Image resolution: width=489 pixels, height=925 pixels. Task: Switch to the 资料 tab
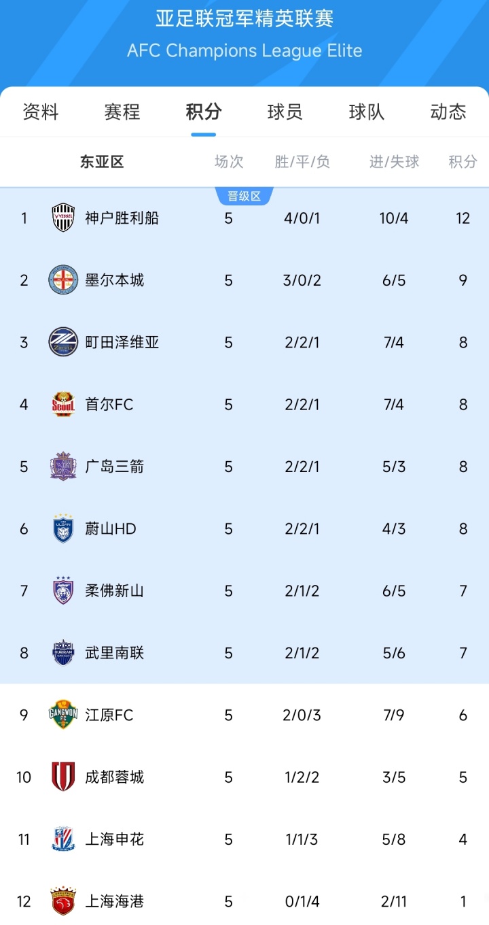[x=41, y=112]
